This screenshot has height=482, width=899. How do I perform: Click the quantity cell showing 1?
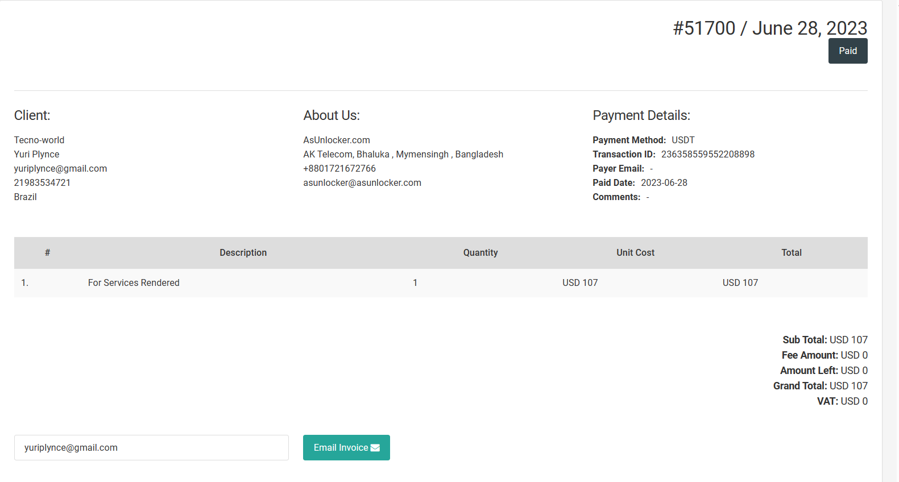415,282
